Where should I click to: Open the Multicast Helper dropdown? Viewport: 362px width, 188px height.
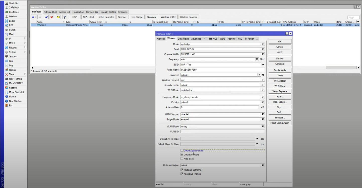coord(263,165)
